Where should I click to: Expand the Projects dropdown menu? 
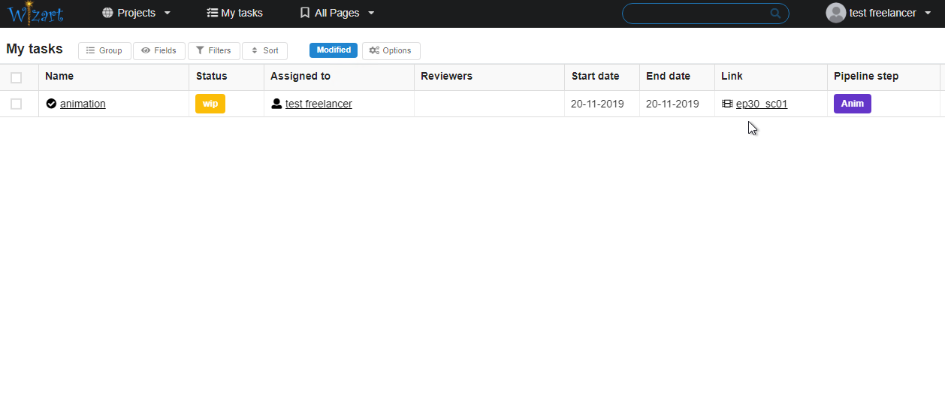137,13
